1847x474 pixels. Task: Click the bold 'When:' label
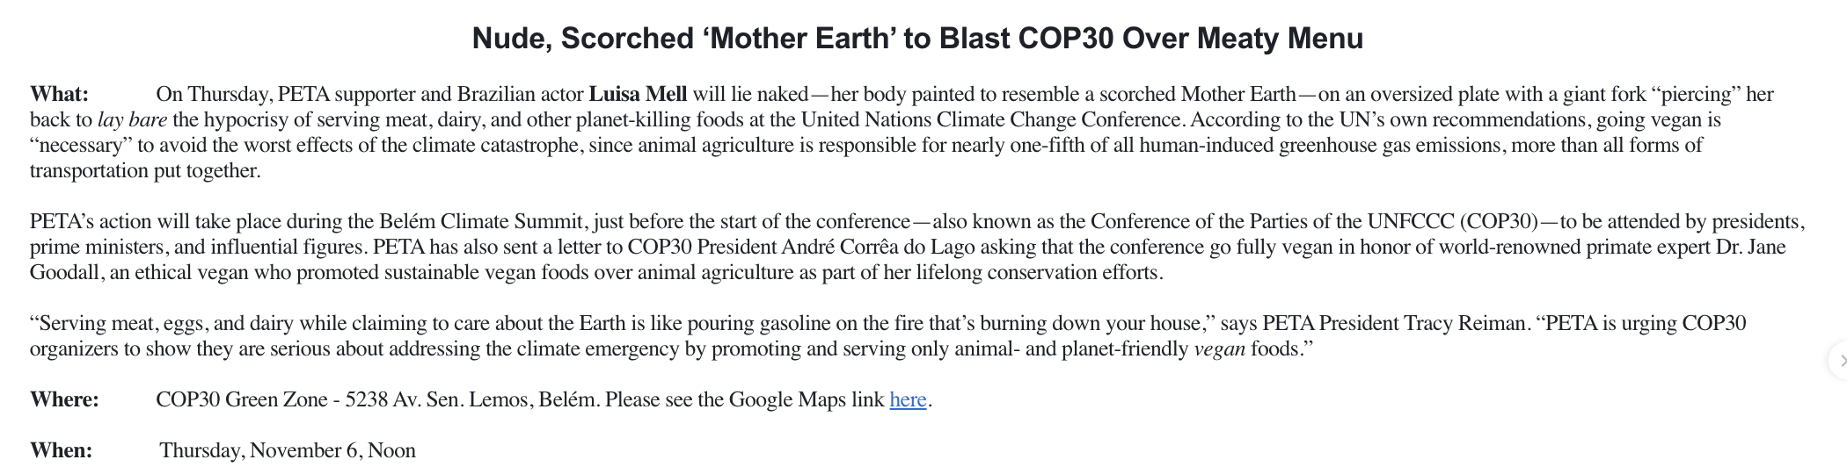pos(61,451)
